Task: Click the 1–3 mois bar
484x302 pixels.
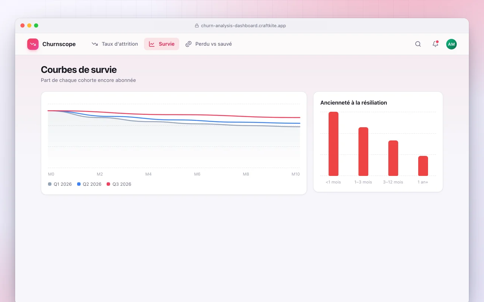Action: point(363,151)
